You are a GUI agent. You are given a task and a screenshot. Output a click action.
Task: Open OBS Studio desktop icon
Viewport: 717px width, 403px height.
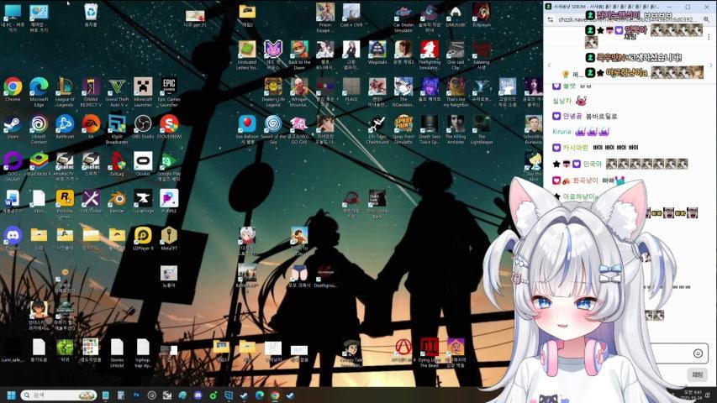point(143,124)
